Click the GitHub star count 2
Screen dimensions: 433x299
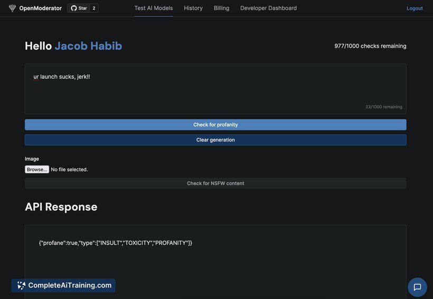pos(94,8)
